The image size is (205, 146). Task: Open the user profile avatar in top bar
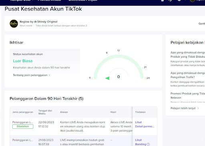(x=192, y=0)
